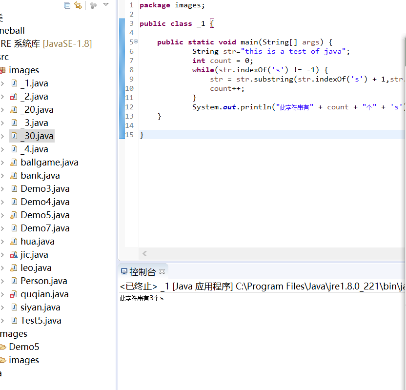Select Test5.java in the package tree

click(x=41, y=321)
